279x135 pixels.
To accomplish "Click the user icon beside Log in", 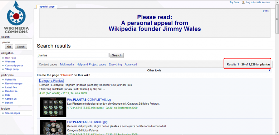I will [244, 2].
